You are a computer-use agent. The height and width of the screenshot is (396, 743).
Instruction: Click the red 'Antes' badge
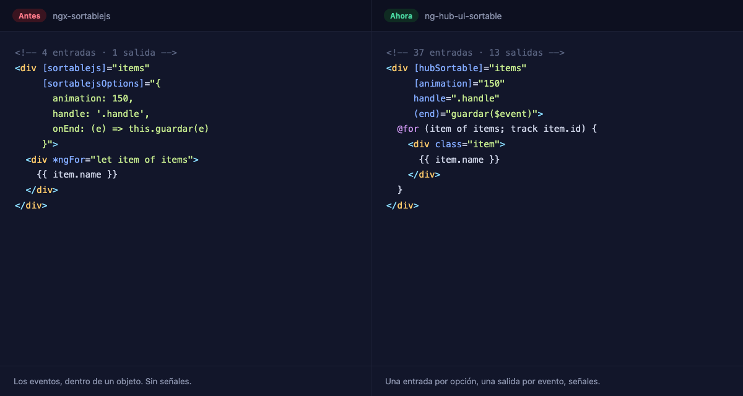(29, 16)
